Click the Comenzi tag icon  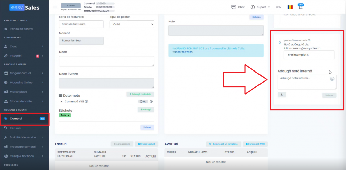(6, 118)
